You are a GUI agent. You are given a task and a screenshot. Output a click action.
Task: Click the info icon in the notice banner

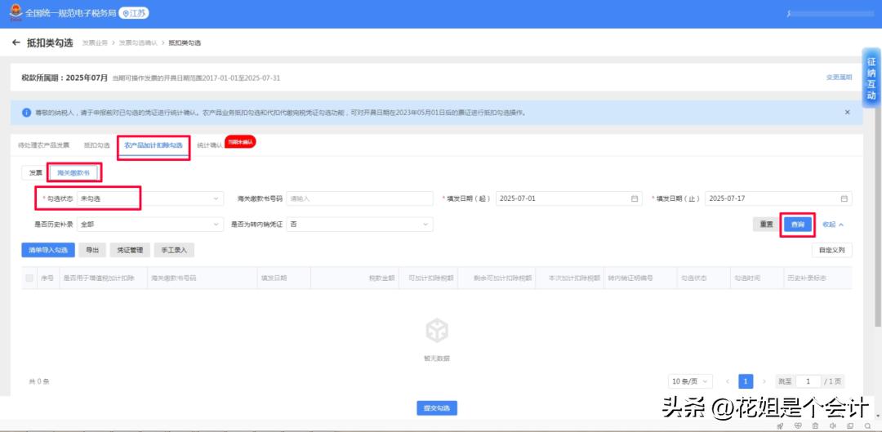coord(26,113)
